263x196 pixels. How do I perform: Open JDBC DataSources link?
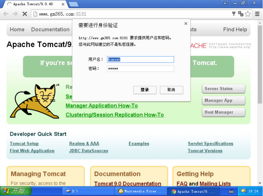click(x=88, y=151)
